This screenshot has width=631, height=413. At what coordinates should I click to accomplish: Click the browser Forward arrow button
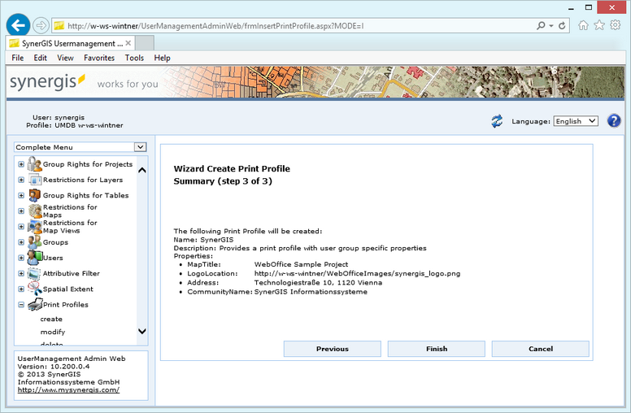(41, 26)
